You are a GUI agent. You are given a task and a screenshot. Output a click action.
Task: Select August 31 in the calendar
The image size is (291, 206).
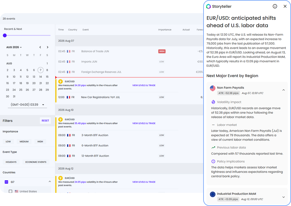pyautogui.click(x=14, y=96)
